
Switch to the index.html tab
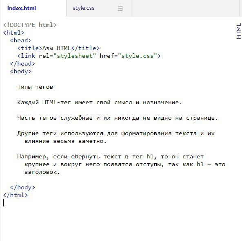(x=22, y=8)
